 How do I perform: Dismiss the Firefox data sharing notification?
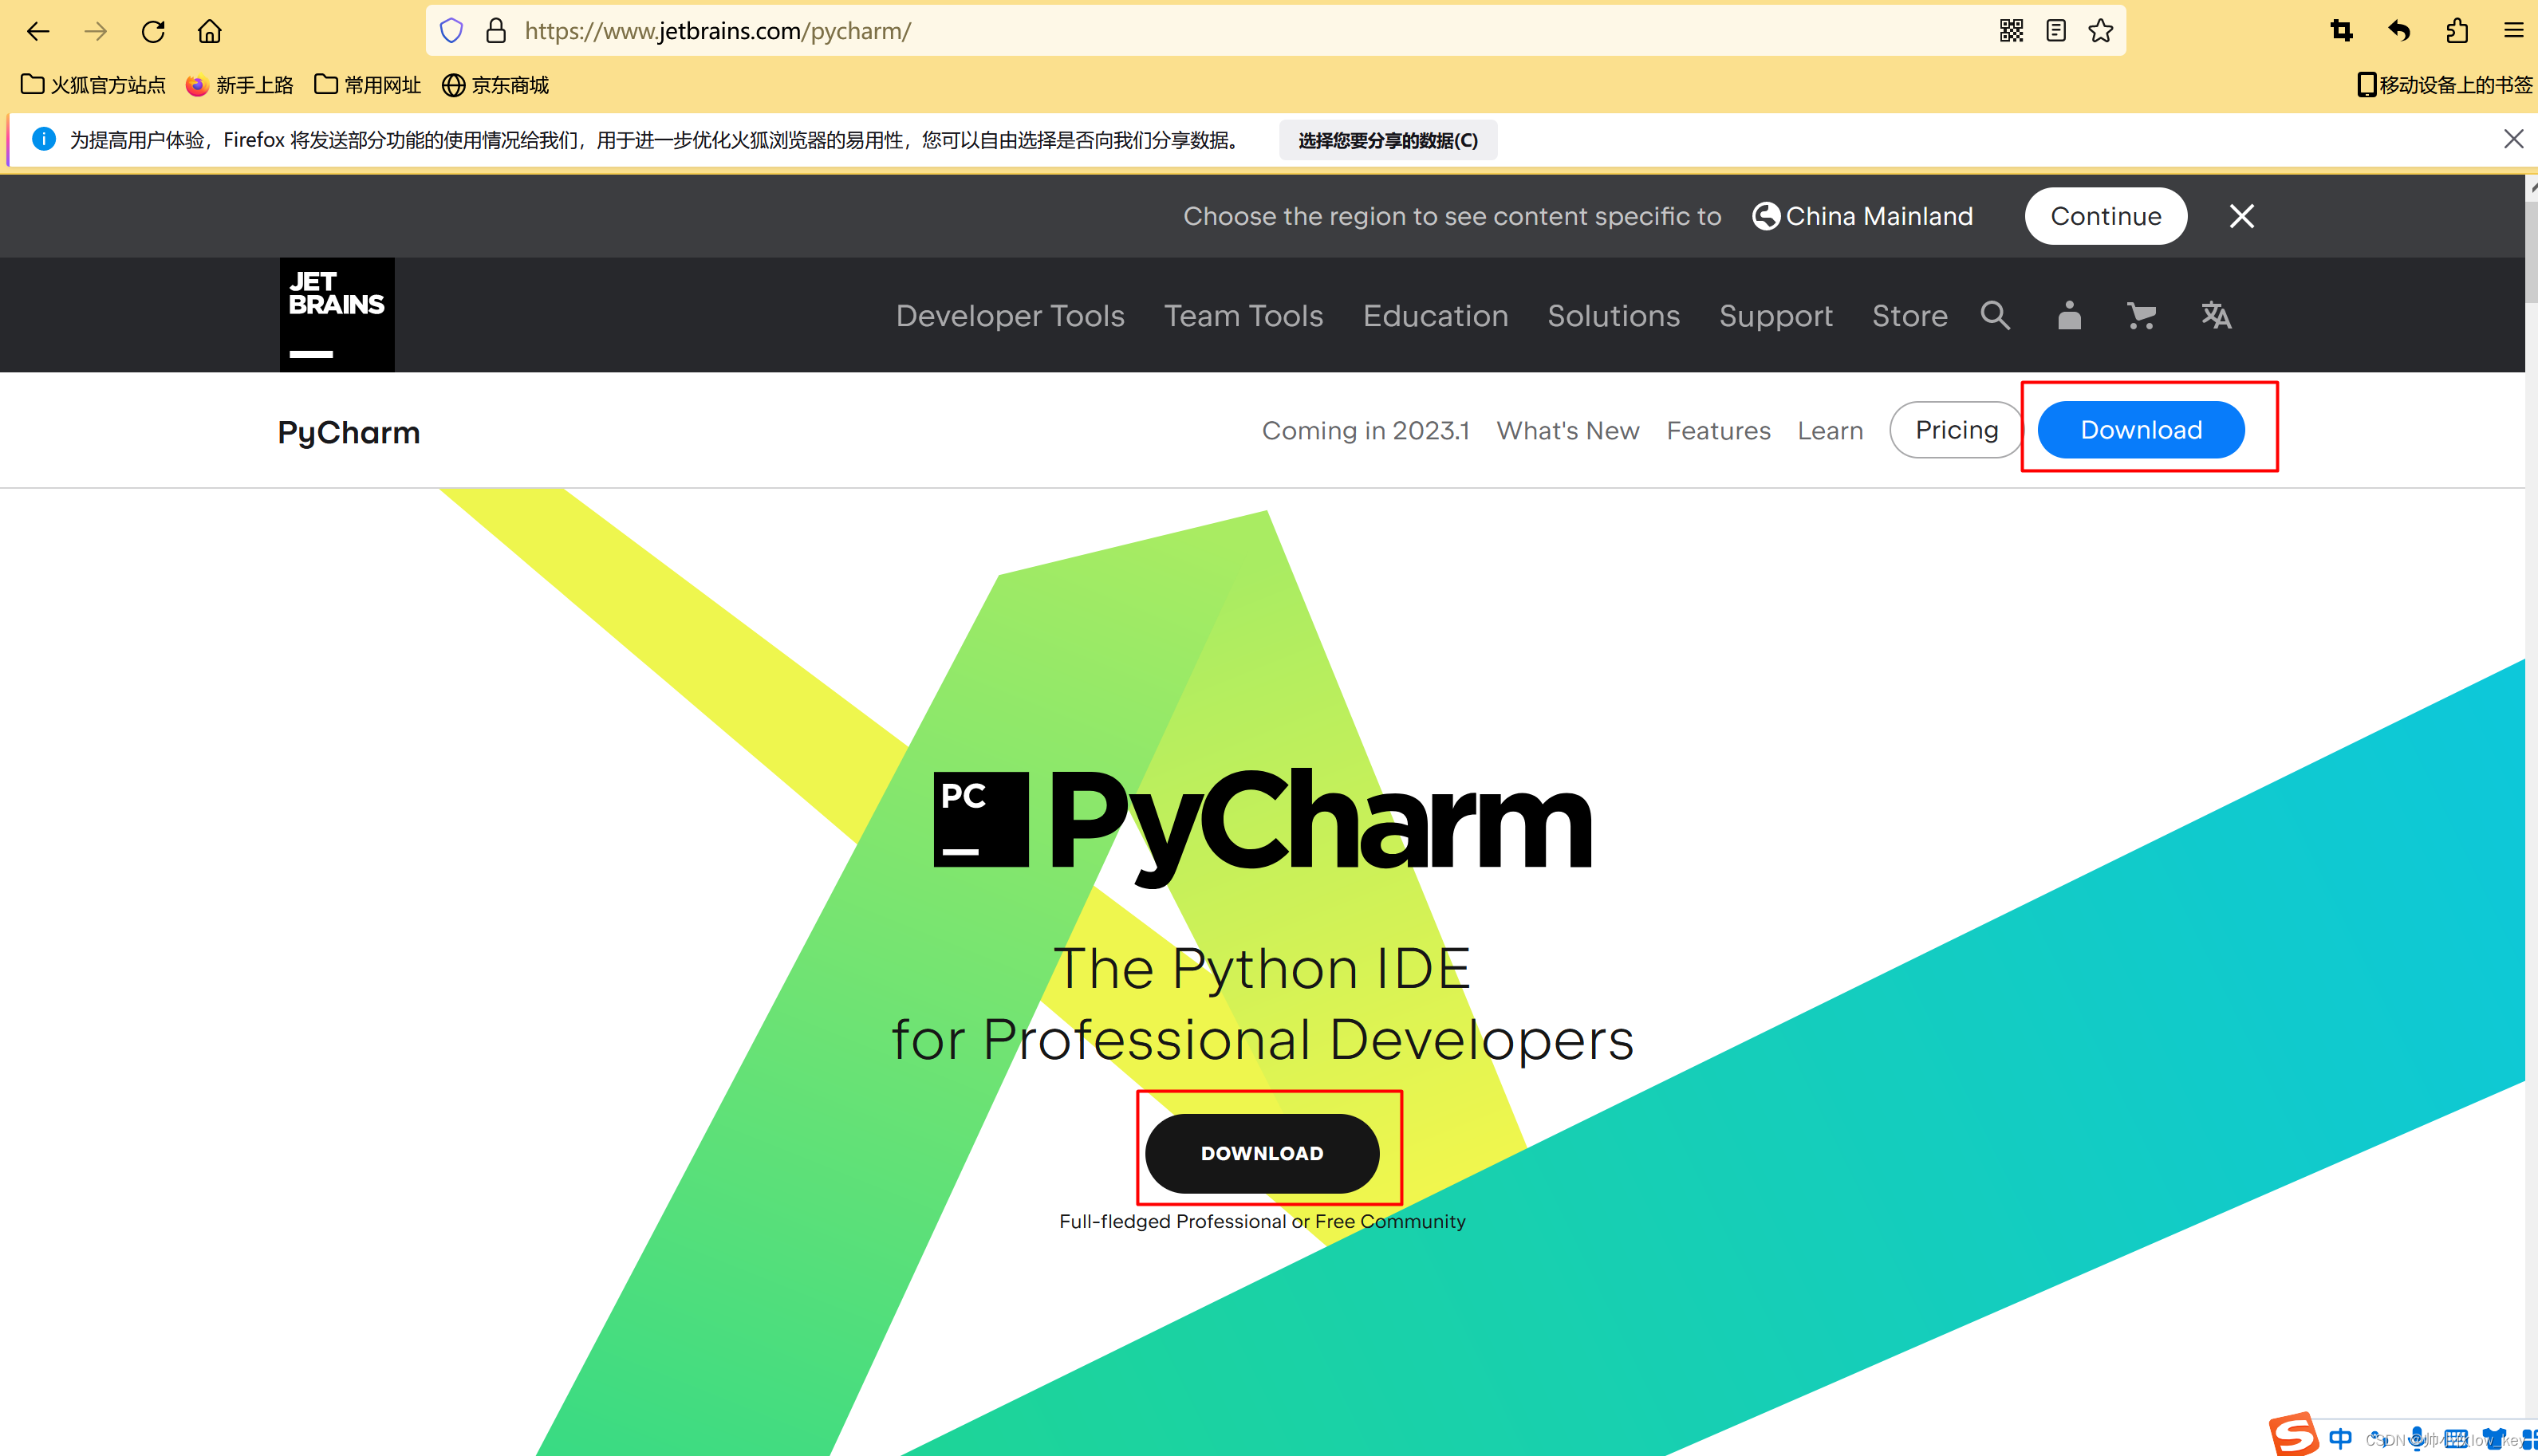point(2512,138)
